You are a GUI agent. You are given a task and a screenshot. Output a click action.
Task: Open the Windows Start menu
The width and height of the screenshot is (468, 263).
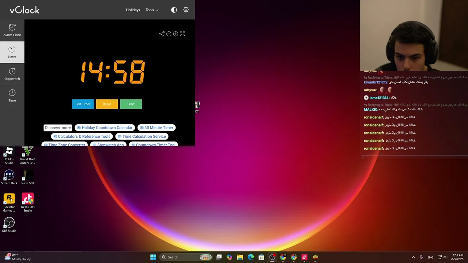(153, 257)
